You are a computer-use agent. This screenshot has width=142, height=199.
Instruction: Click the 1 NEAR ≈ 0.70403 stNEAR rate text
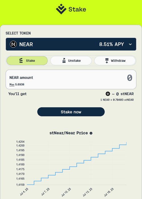coord(117,100)
